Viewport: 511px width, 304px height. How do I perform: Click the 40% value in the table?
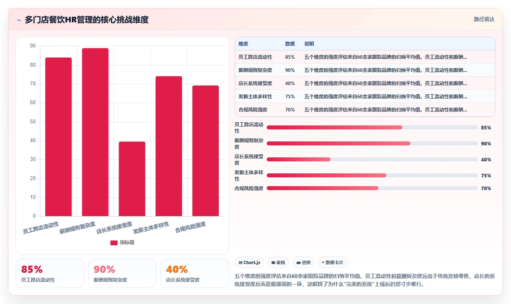(290, 83)
